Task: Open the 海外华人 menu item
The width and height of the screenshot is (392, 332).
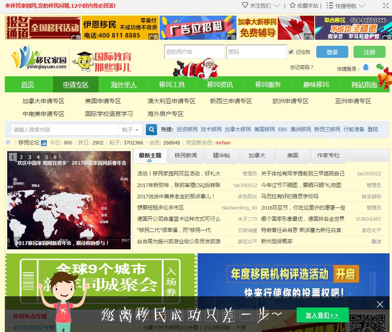Action: [123, 85]
